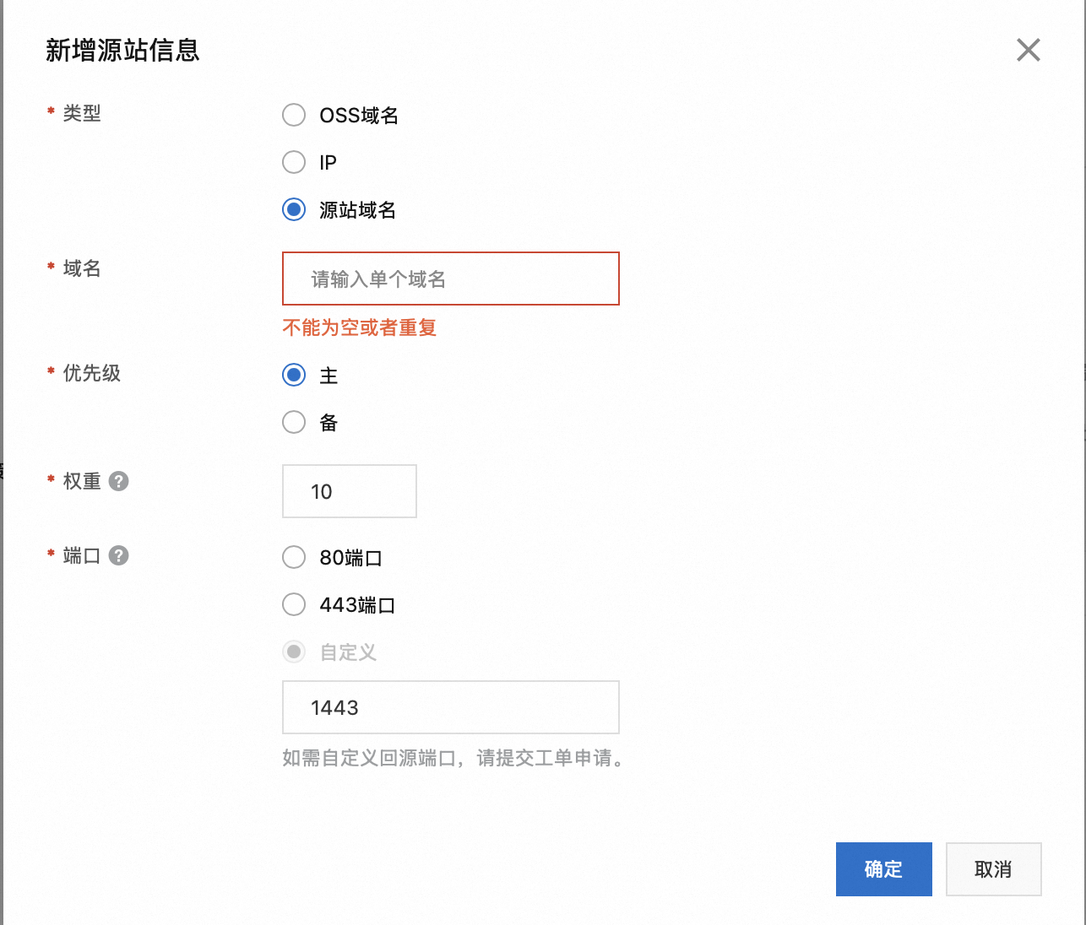Click the 请输入单个域名 input field
Viewport: 1086px width, 925px height.
450,279
